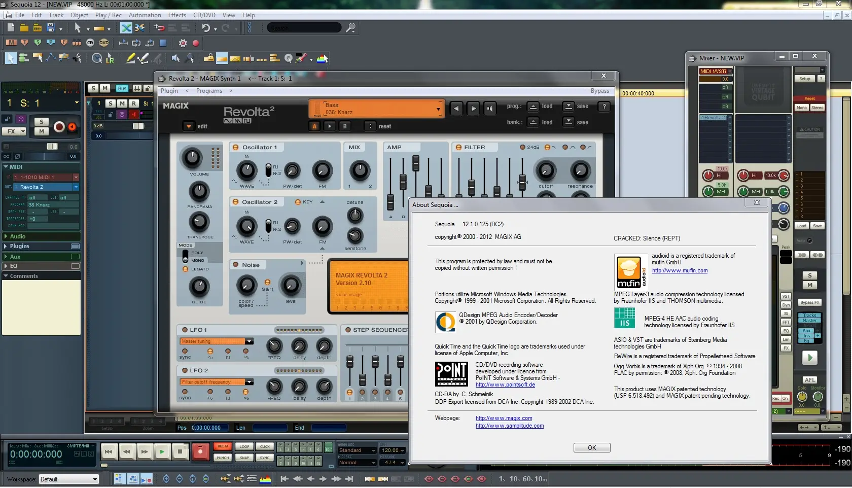Click the orange M marker icon in the toolbar
Screen dimensions: 852x488
(x=11, y=43)
